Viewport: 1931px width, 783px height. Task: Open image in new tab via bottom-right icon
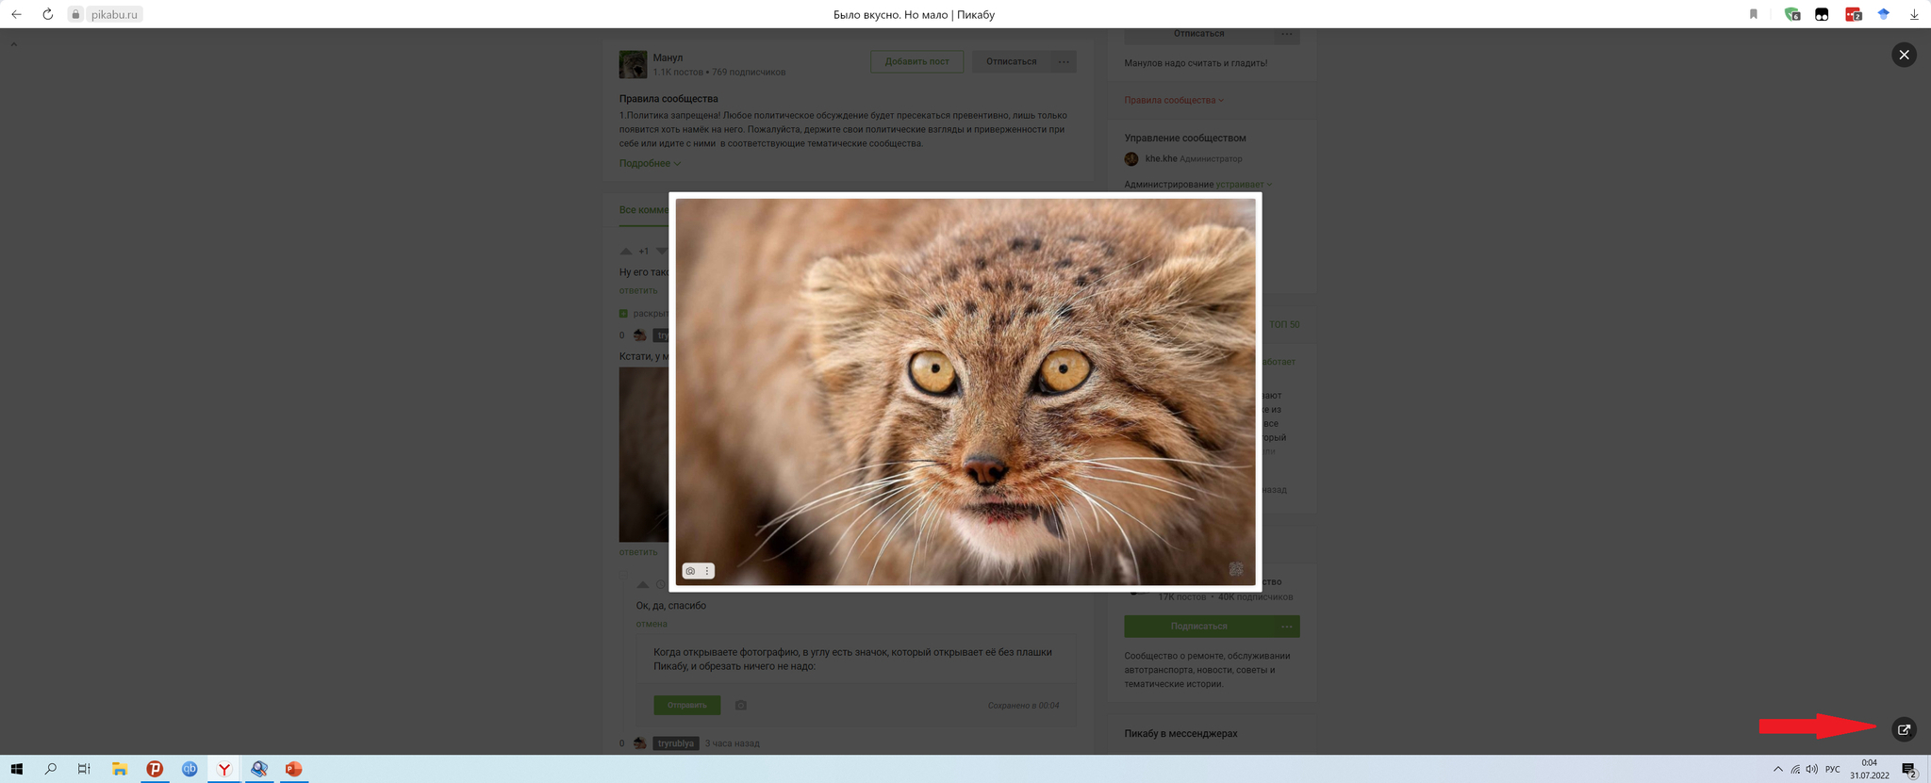click(1904, 729)
